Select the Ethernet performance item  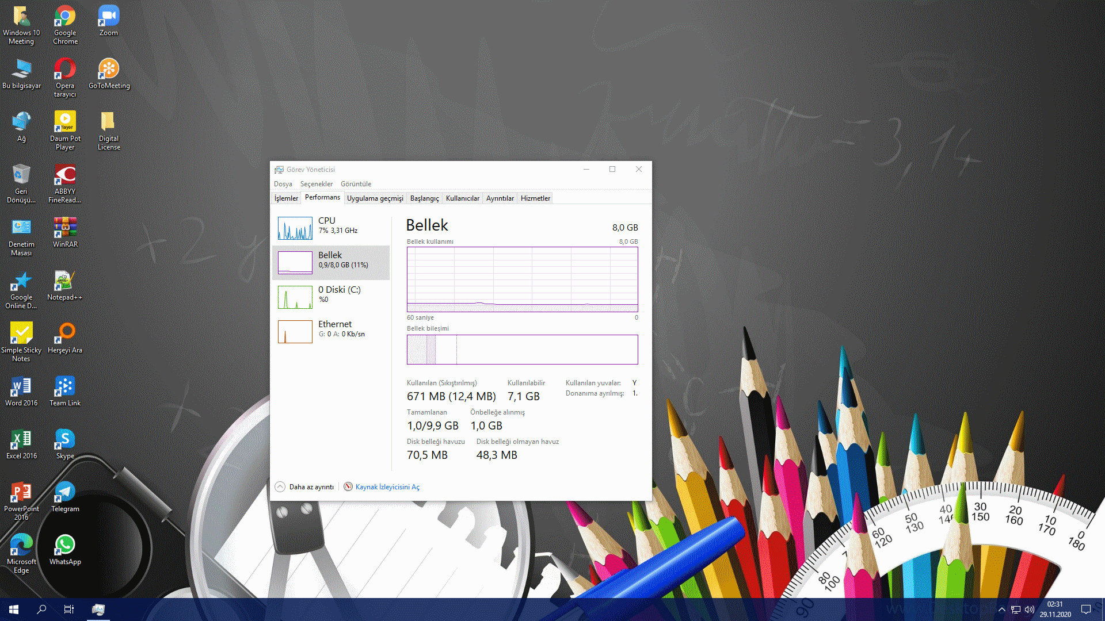(x=331, y=332)
